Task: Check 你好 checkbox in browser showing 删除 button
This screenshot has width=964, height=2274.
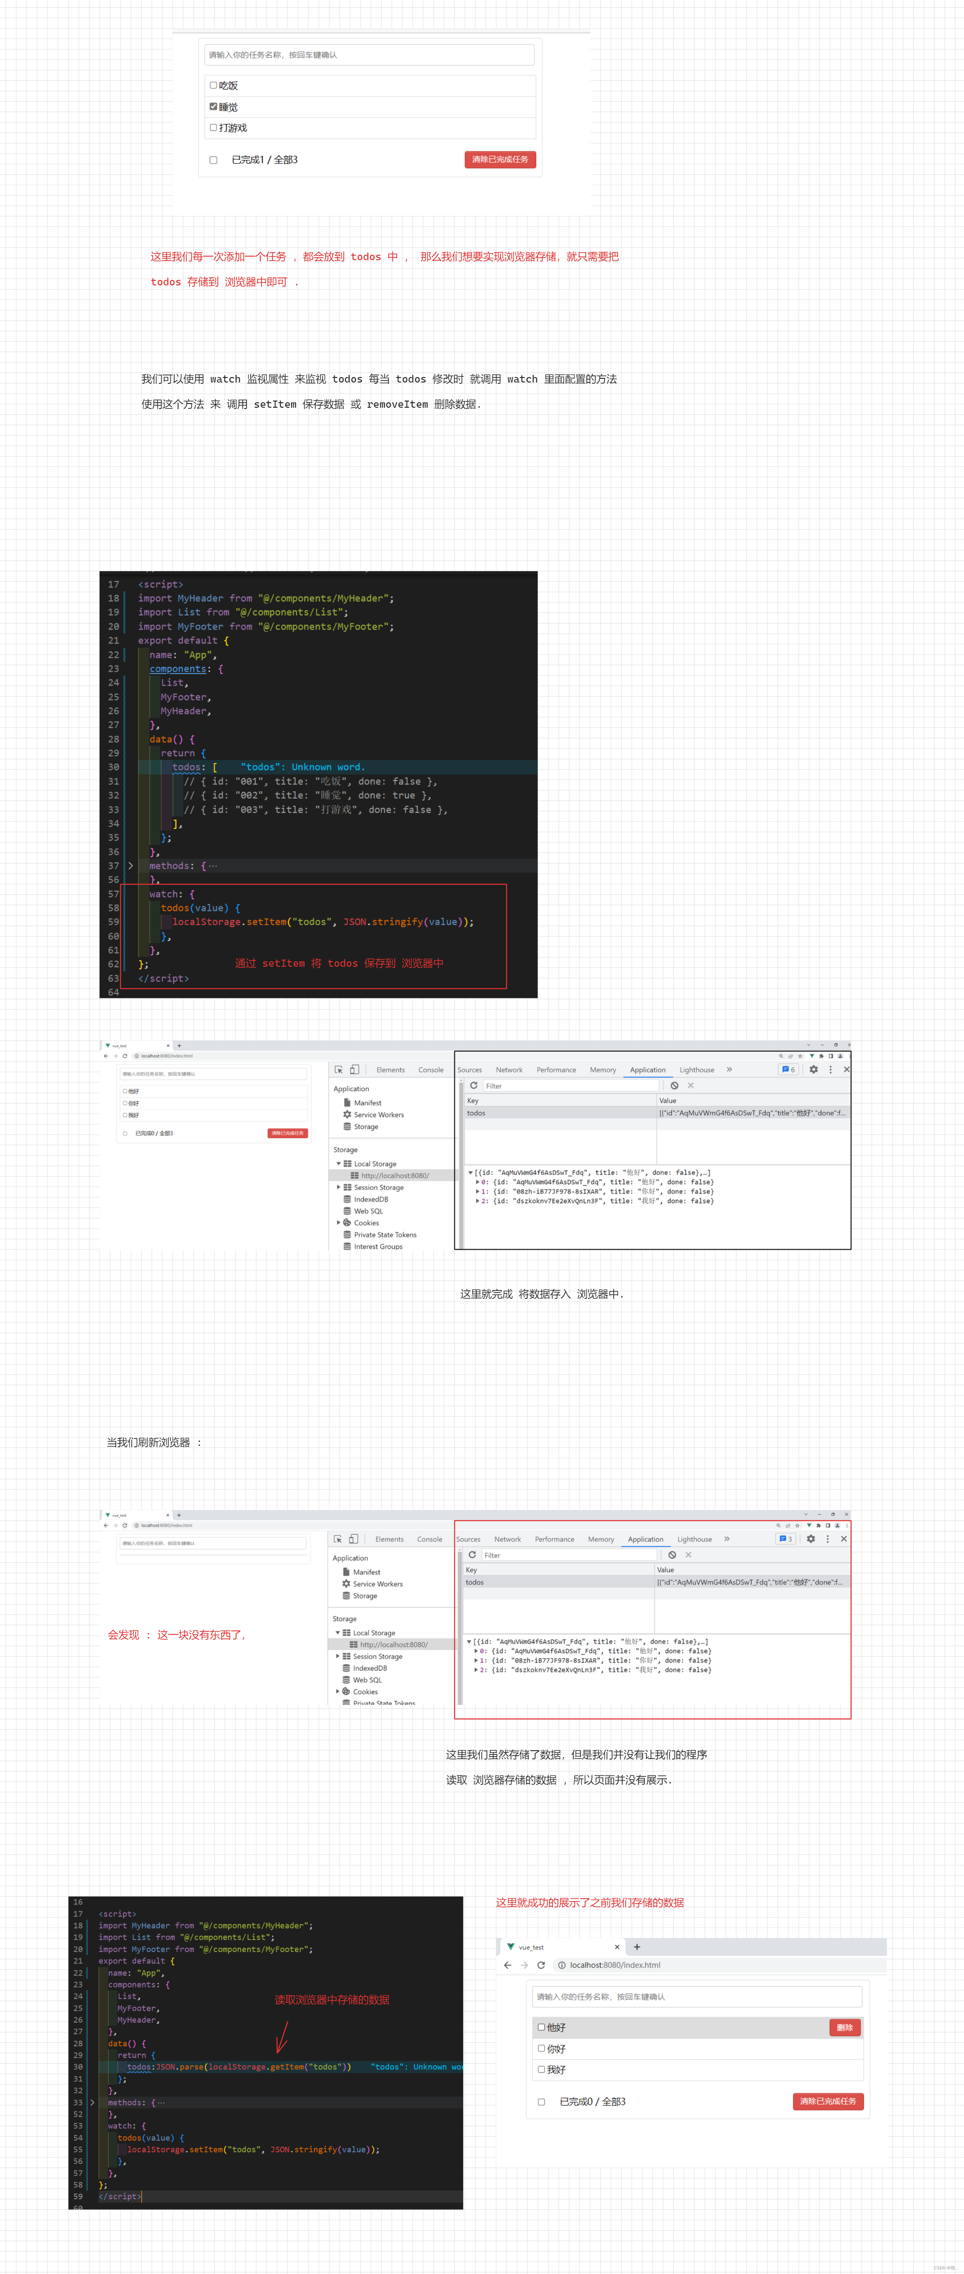Action: tap(541, 2048)
